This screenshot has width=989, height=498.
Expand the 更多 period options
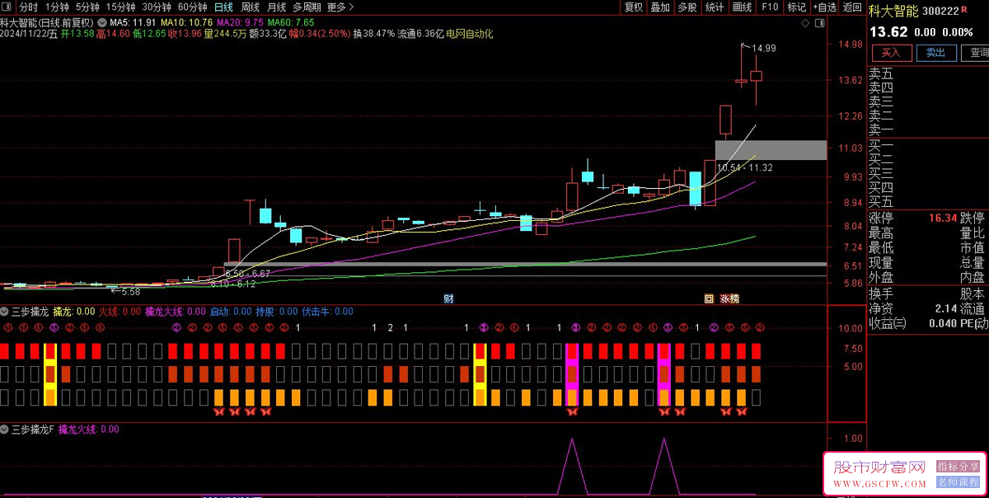tap(340, 7)
